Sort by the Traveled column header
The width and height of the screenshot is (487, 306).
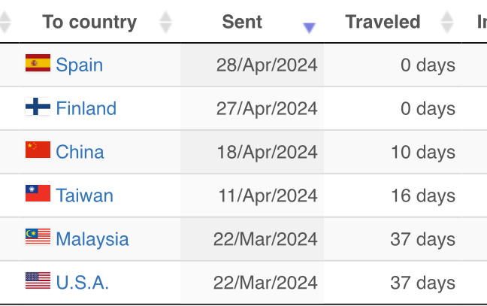(383, 22)
